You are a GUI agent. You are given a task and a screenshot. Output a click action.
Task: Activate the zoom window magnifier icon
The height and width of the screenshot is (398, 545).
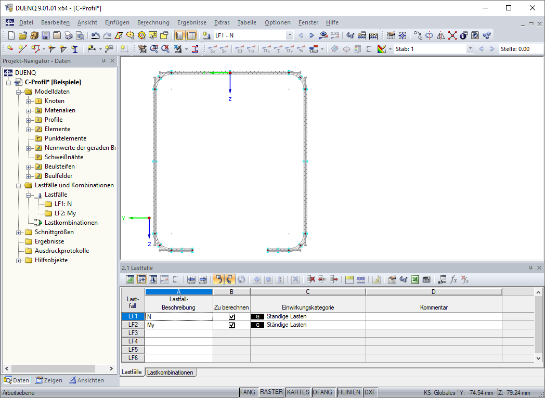154,49
